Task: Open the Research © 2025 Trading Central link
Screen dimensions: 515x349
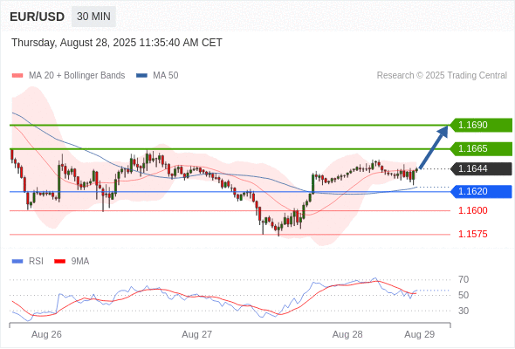Action: [x=442, y=76]
